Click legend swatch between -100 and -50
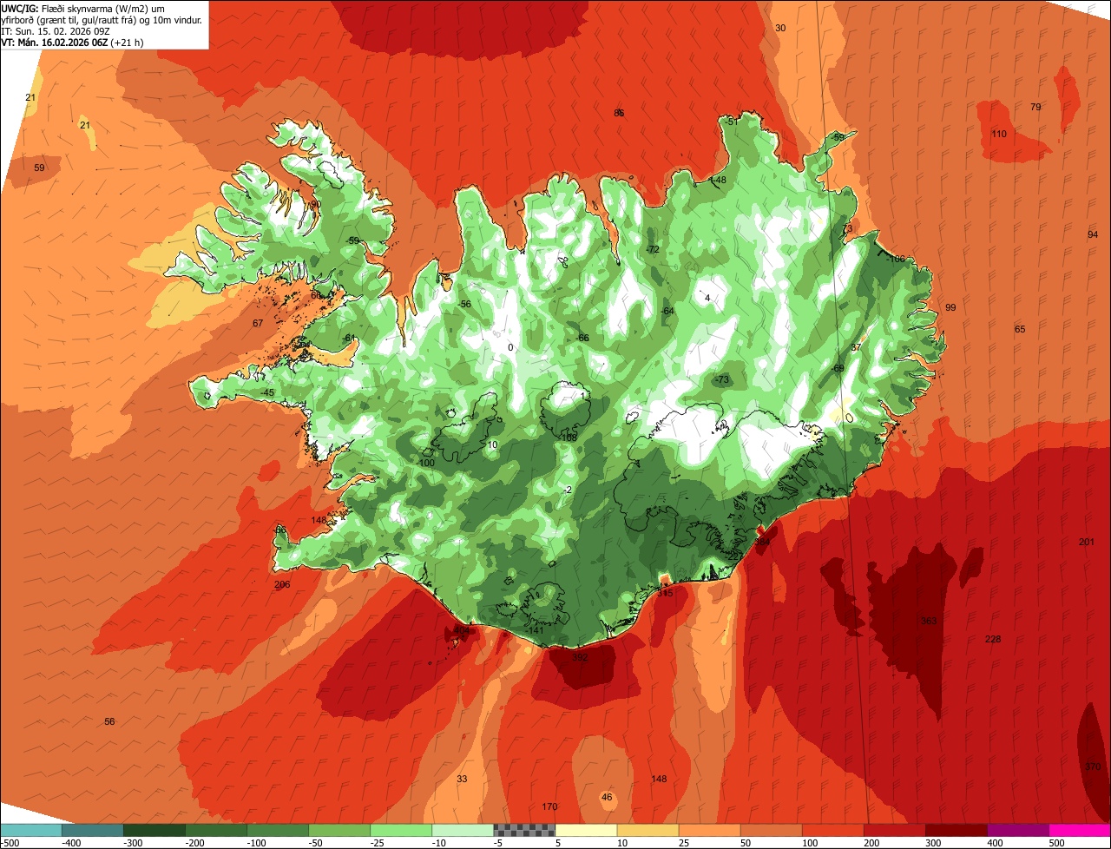The height and width of the screenshot is (849, 1111). click(x=278, y=830)
